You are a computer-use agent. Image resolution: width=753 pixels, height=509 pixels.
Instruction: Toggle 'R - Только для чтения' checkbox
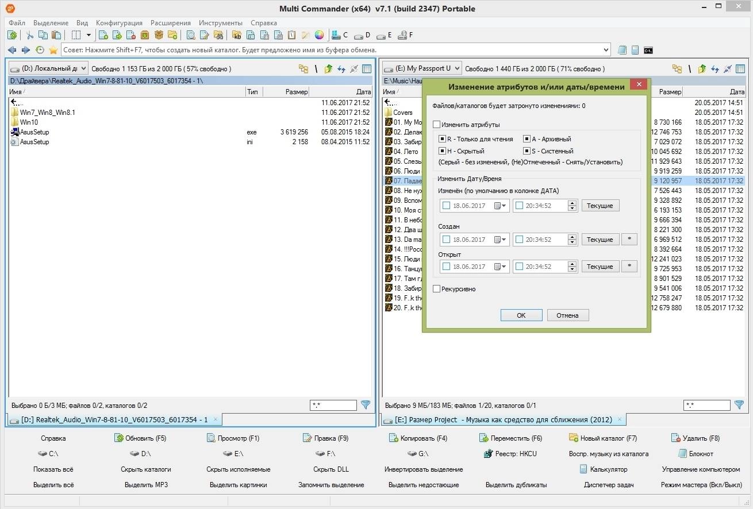[x=442, y=139]
